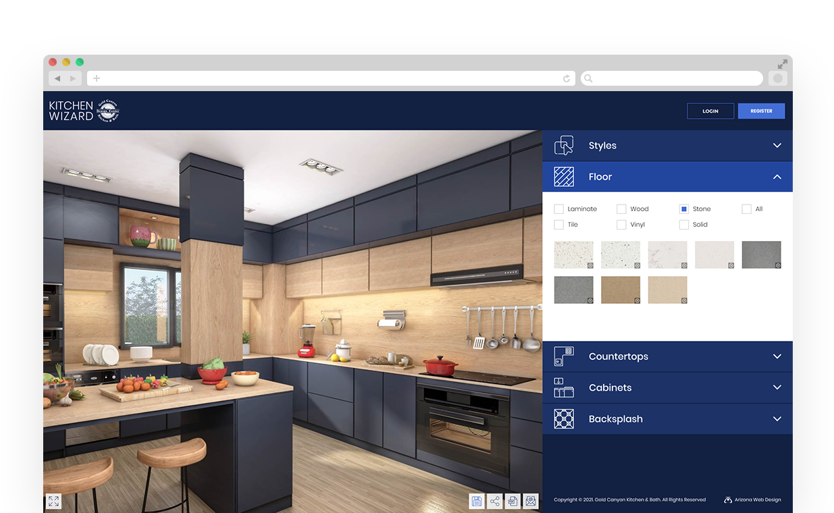Click the LOGIN button

pos(710,111)
